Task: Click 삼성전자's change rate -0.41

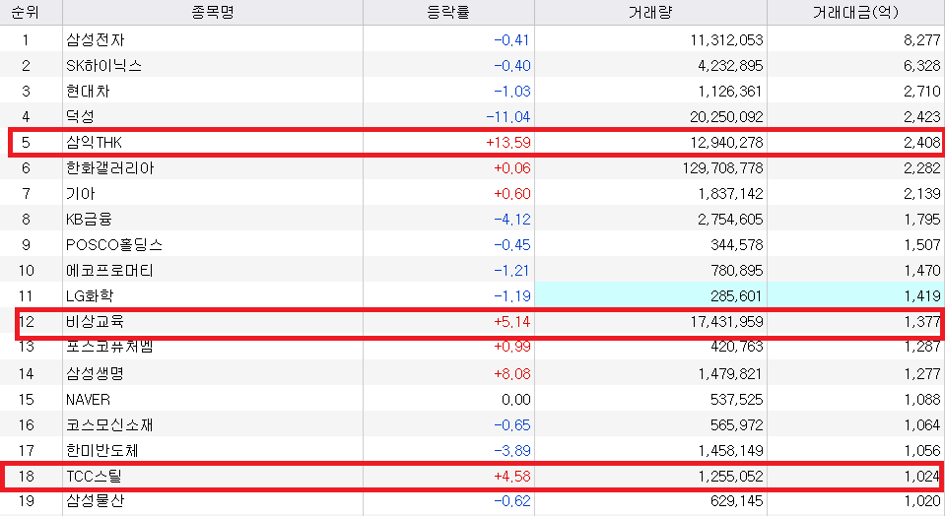Action: [x=511, y=40]
